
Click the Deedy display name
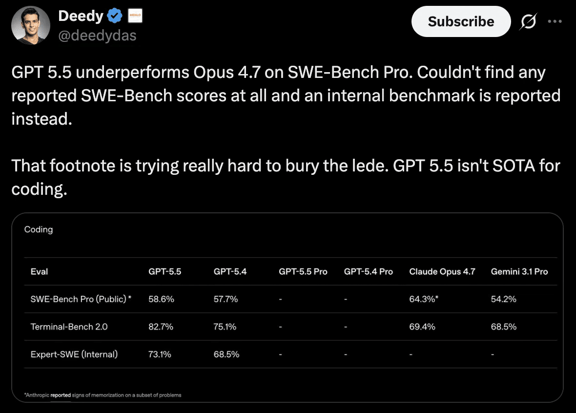click(x=81, y=16)
